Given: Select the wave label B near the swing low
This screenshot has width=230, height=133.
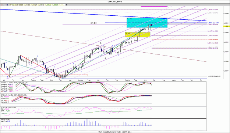Looking at the screenshot, I should pos(105,58).
